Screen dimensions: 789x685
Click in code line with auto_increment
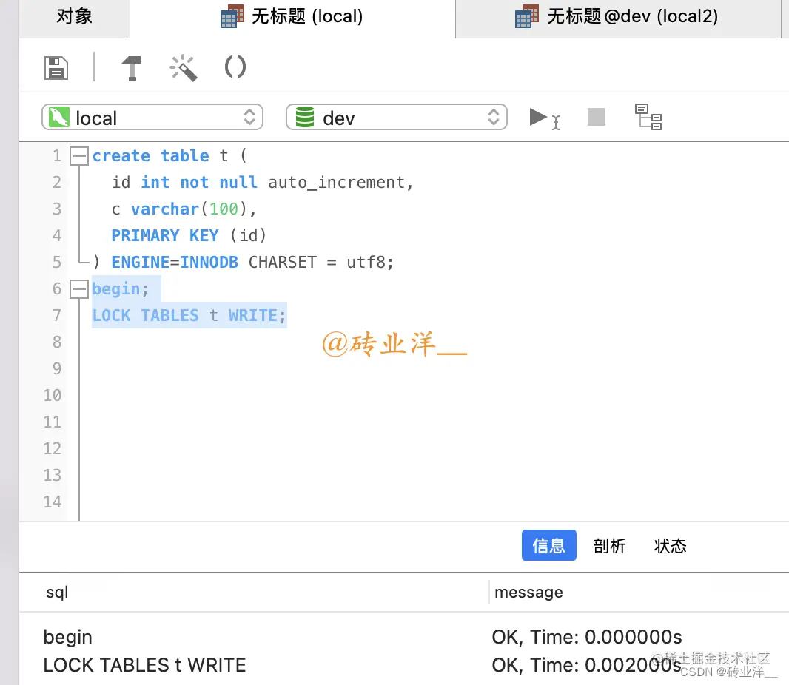(x=262, y=182)
